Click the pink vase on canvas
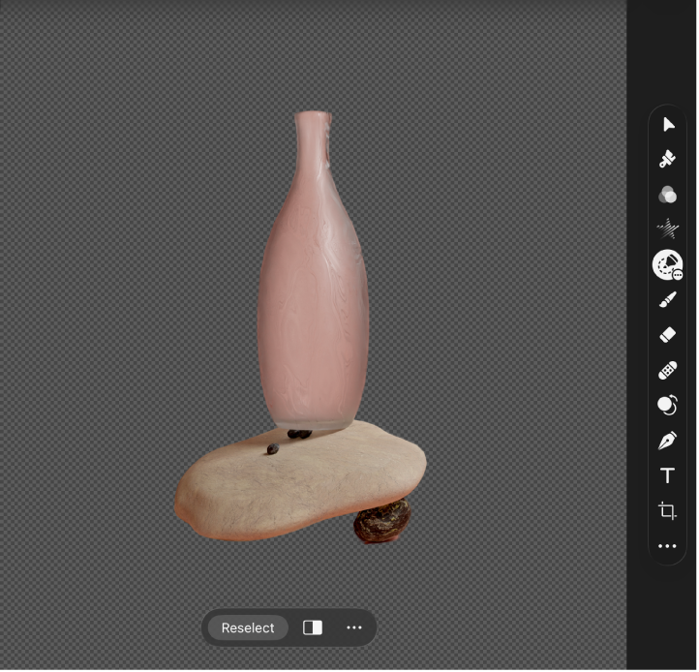Image resolution: width=699 pixels, height=672 pixels. [313, 290]
